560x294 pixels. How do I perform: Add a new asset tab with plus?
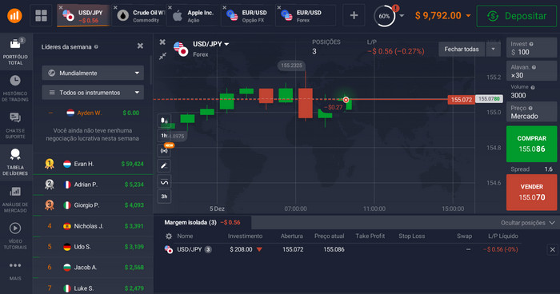tap(354, 15)
